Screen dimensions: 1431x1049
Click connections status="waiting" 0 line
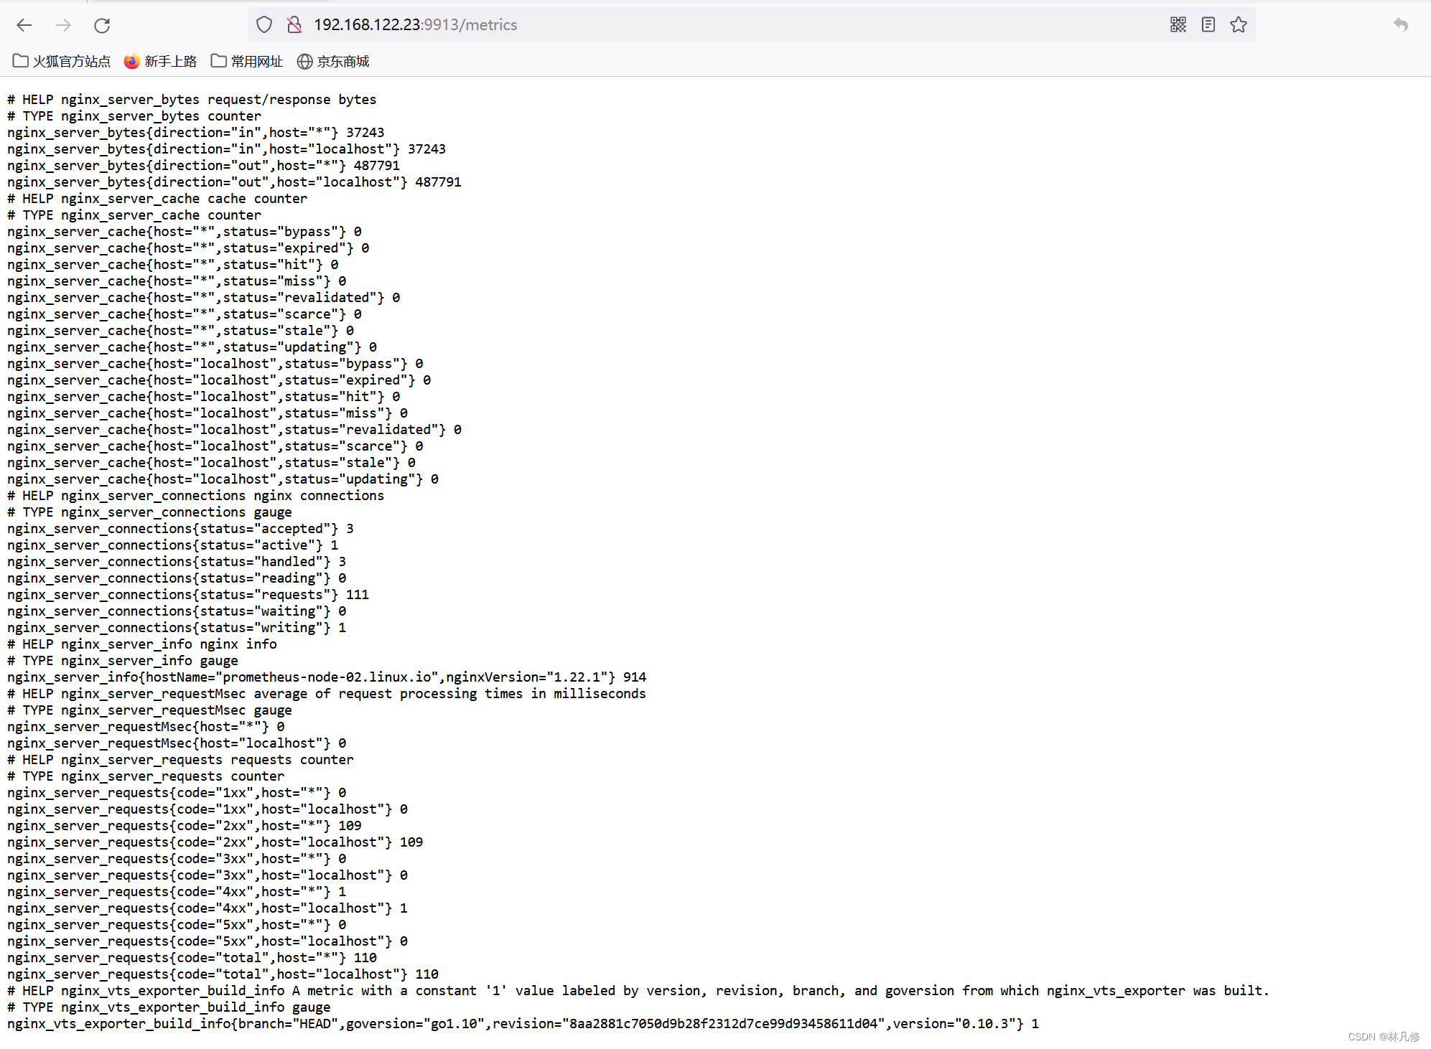(x=177, y=611)
